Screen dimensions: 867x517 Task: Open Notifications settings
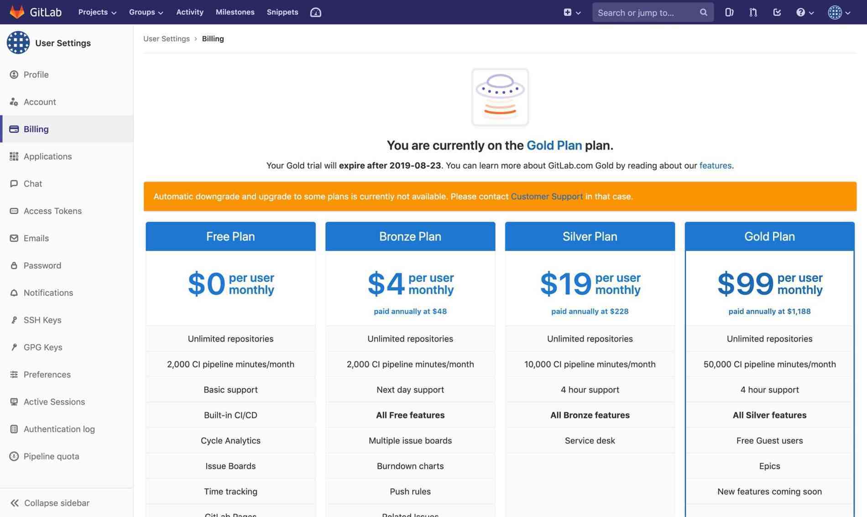pos(48,292)
